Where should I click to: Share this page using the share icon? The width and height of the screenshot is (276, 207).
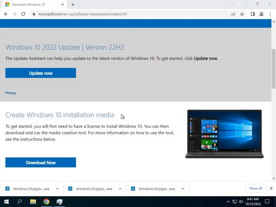233,14
